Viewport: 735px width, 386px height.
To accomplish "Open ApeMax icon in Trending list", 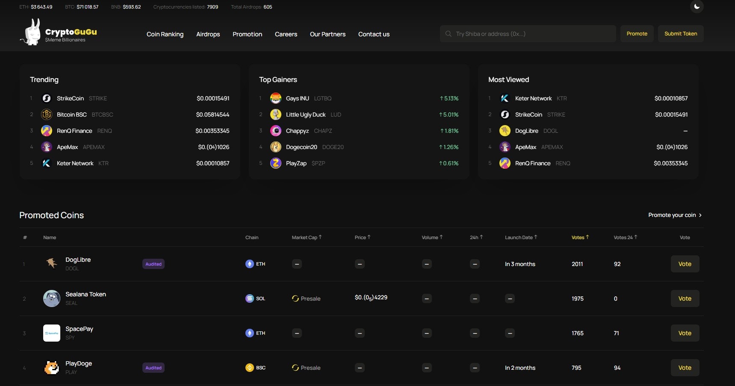I will pos(47,147).
